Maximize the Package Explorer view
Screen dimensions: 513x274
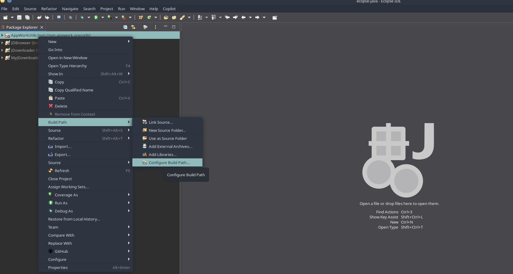(173, 27)
